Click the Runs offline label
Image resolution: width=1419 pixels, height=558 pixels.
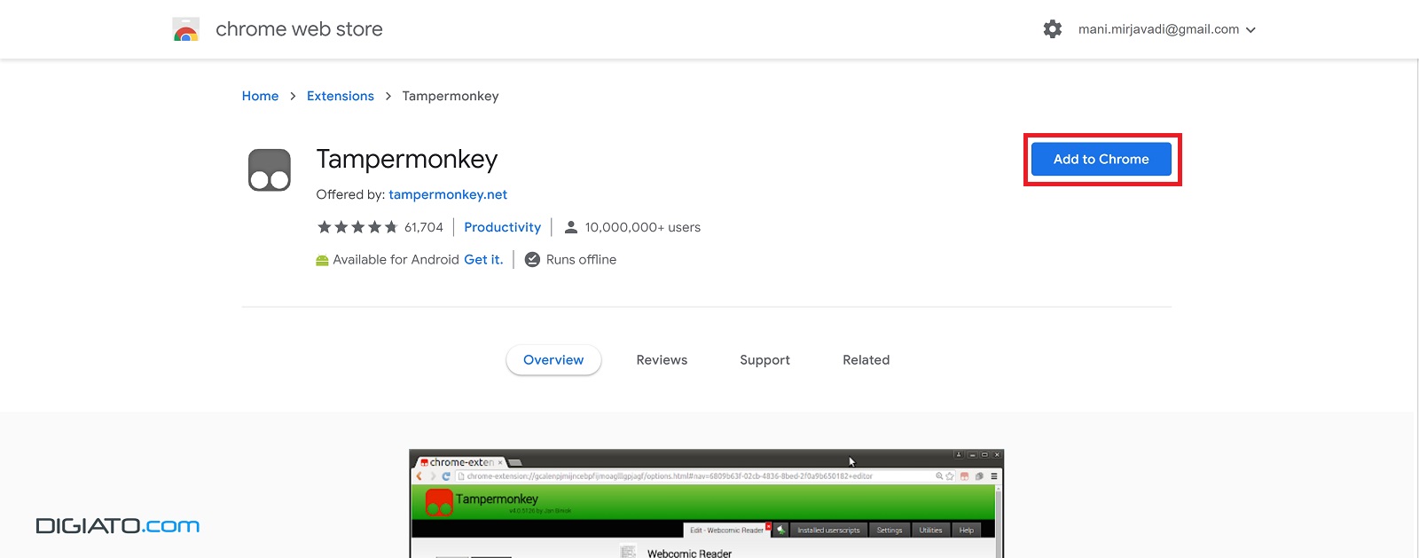pyautogui.click(x=581, y=260)
